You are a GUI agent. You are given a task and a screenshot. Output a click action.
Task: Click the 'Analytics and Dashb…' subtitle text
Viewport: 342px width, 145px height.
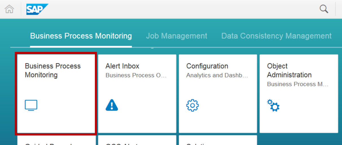point(217,75)
